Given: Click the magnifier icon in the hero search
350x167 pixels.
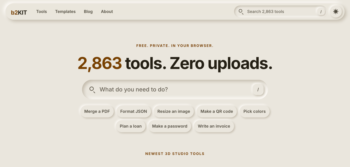Looking at the screenshot, I should tap(92, 90).
